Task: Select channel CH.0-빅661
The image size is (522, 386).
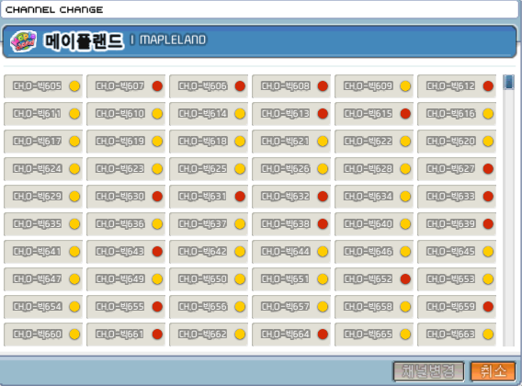Action: [x=126, y=334]
